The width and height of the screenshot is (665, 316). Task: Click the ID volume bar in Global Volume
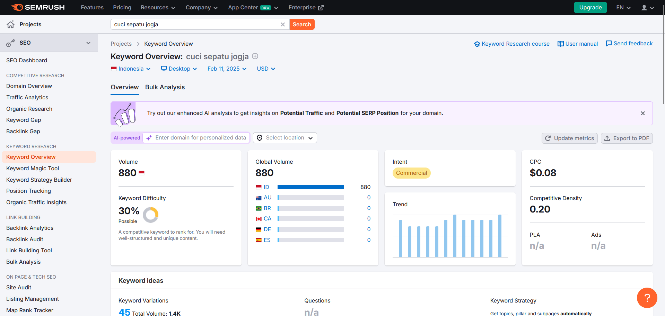311,187
